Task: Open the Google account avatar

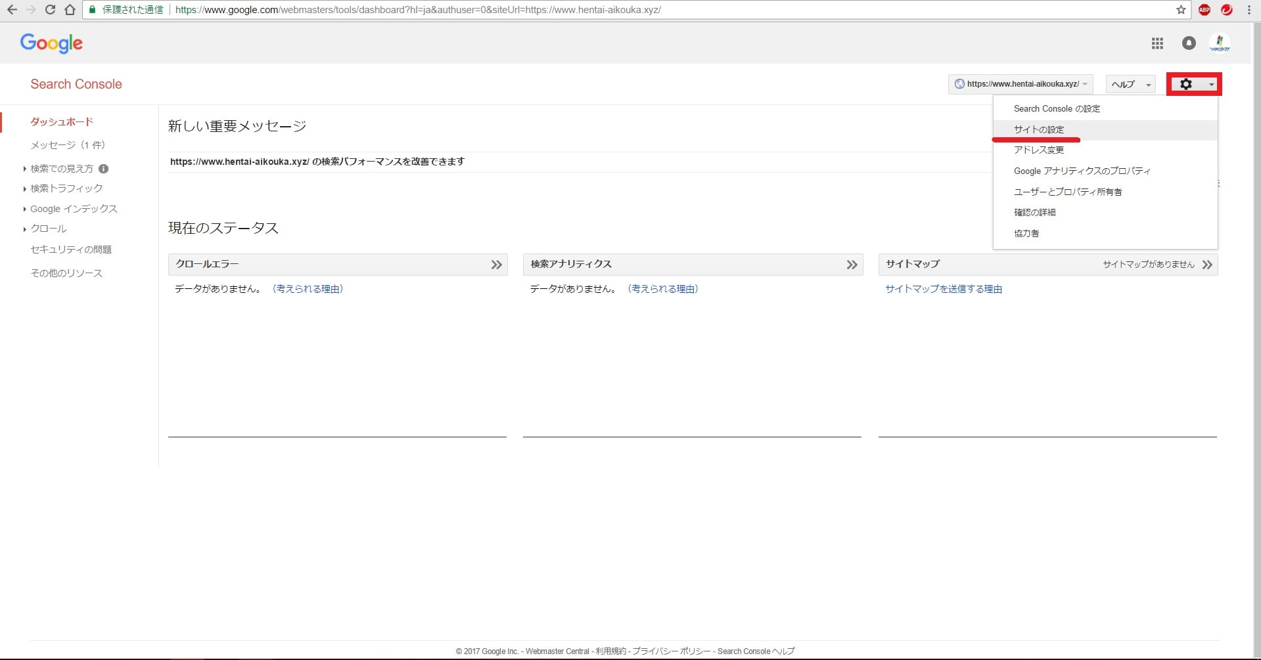Action: coord(1220,43)
